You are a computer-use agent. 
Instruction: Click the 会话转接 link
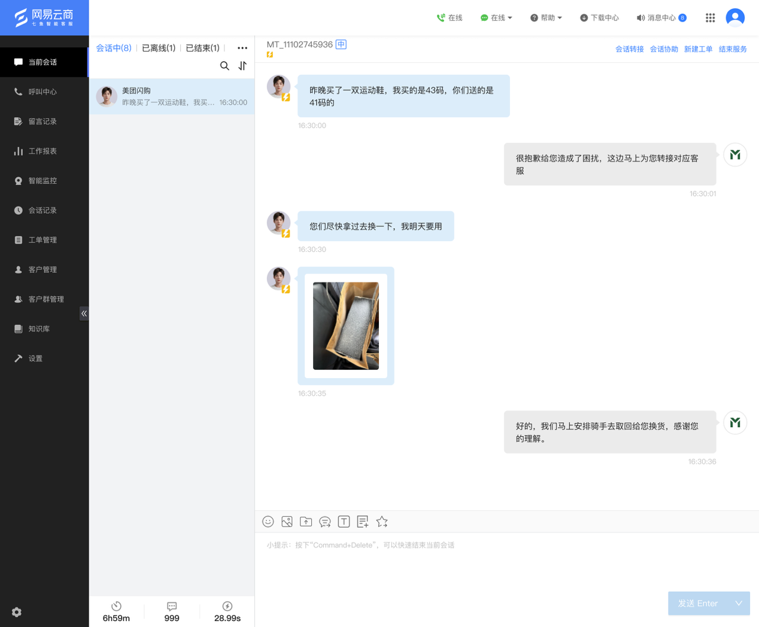[629, 49]
